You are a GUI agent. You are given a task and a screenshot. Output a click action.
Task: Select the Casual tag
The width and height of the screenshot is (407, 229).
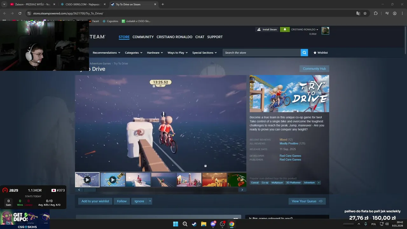click(255, 183)
